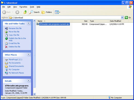134x100 pixels.
Task: Open Back history dropdown arrow
Action: [13, 12]
